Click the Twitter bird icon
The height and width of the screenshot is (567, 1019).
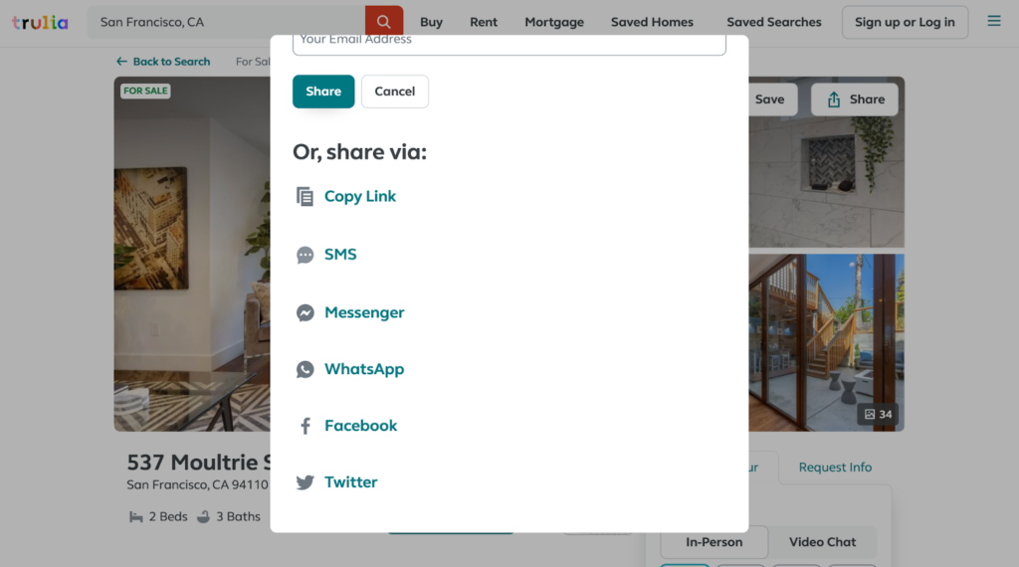click(305, 482)
